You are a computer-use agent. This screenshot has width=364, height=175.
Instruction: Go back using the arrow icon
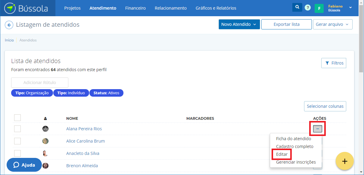[9, 25]
